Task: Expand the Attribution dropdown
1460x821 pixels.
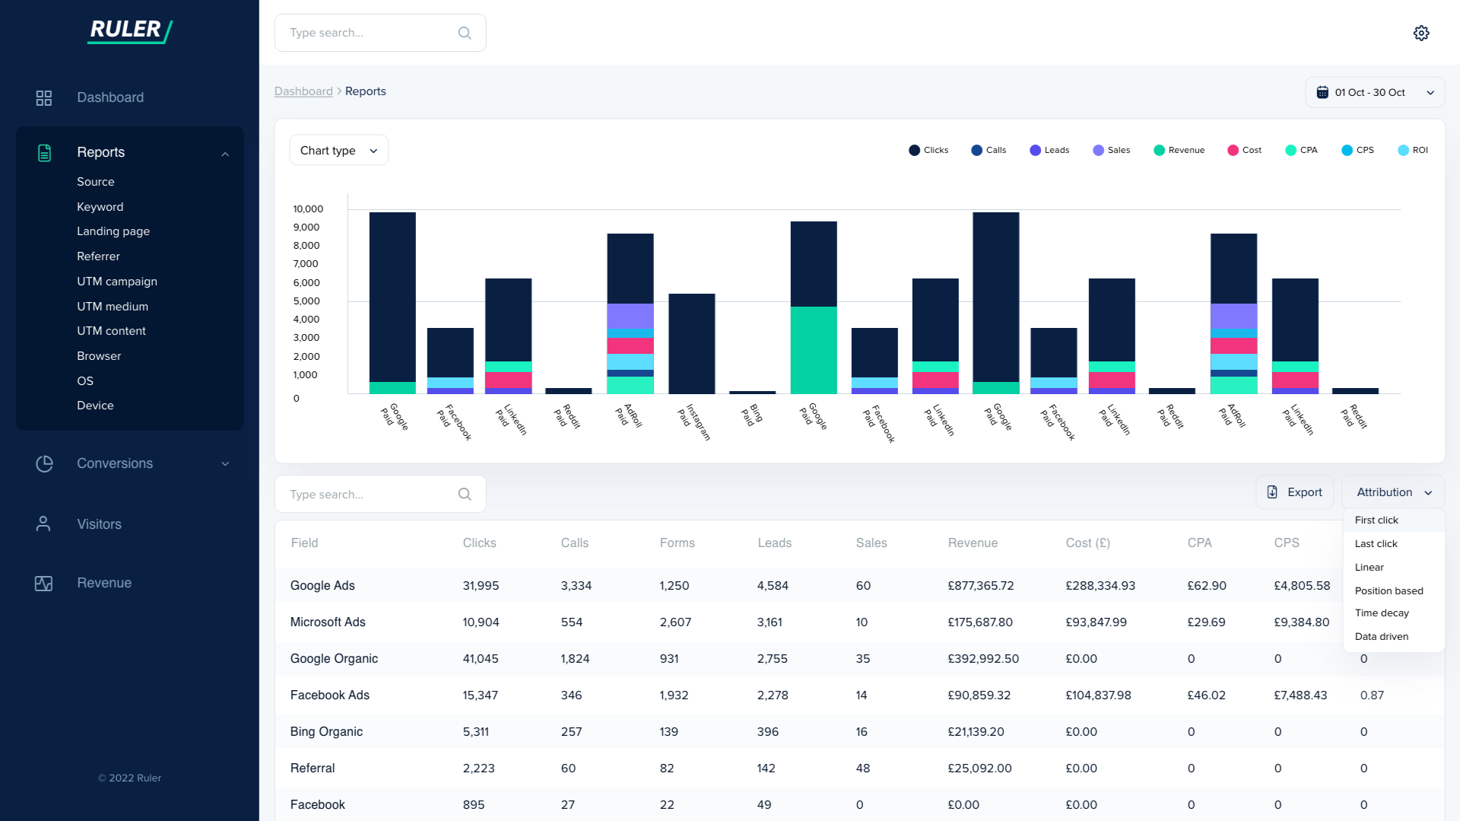Action: pos(1392,492)
